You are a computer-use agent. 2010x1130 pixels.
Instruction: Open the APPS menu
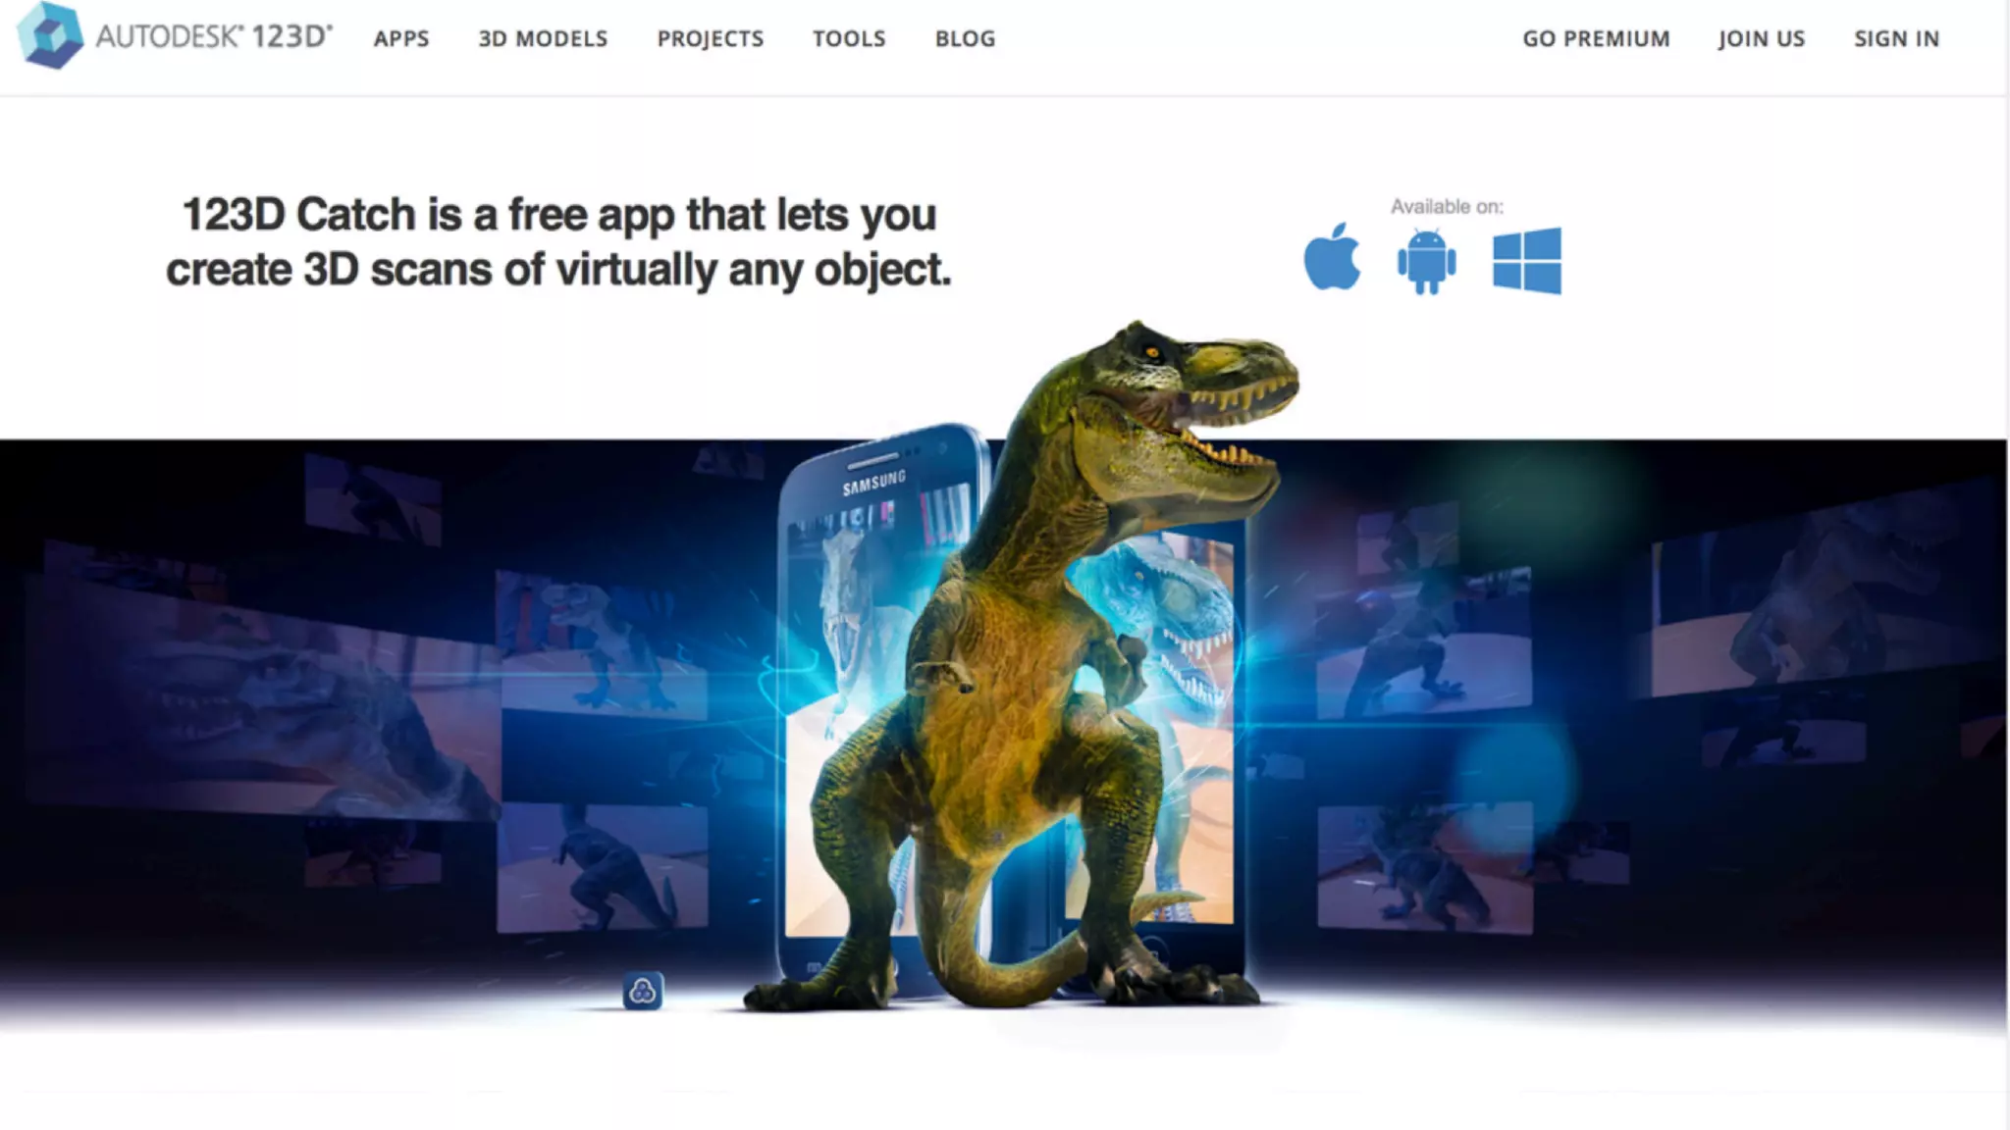click(x=401, y=38)
